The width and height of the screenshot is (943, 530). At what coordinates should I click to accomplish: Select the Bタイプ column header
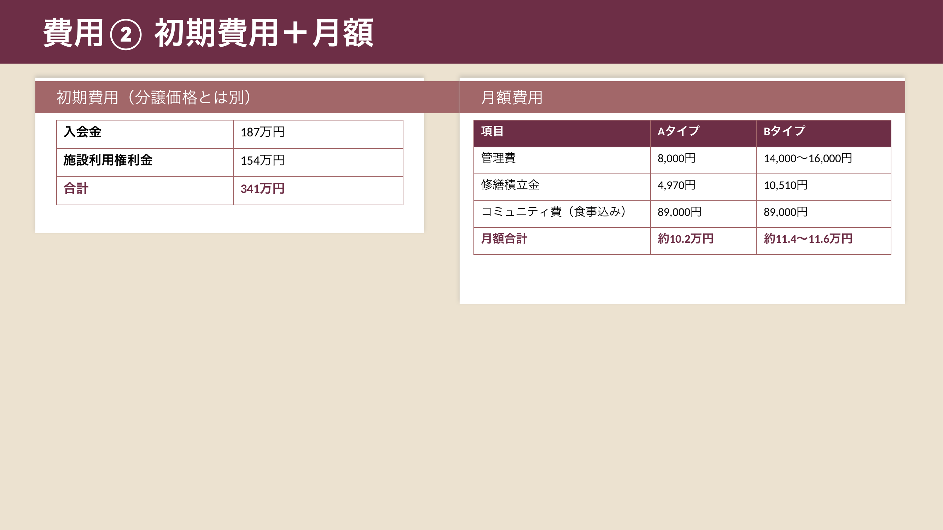[784, 131]
